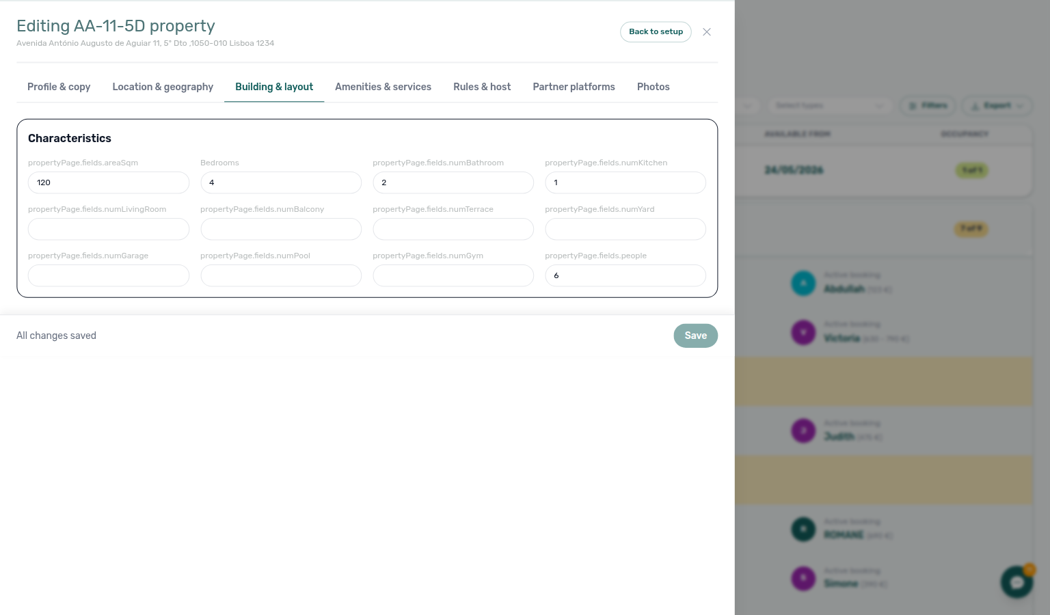
Task: Open the Photos tab
Action: [654, 87]
